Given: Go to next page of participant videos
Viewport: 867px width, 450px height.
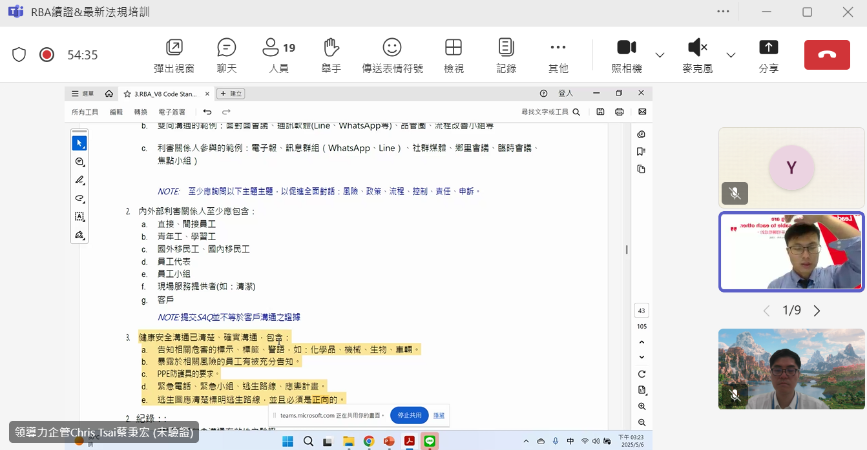Looking at the screenshot, I should coord(817,311).
